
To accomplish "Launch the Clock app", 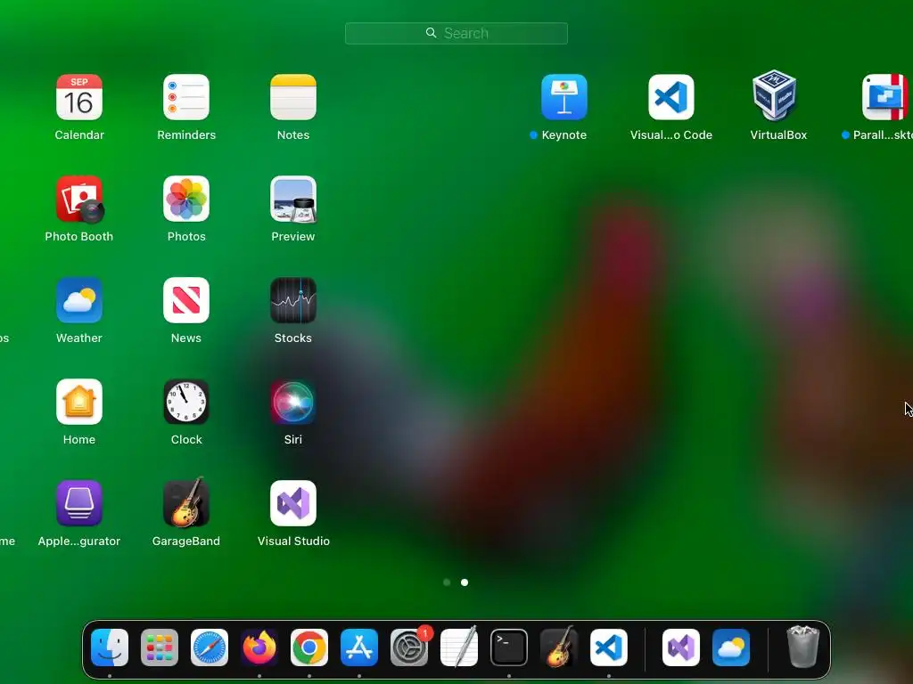I will 186,402.
